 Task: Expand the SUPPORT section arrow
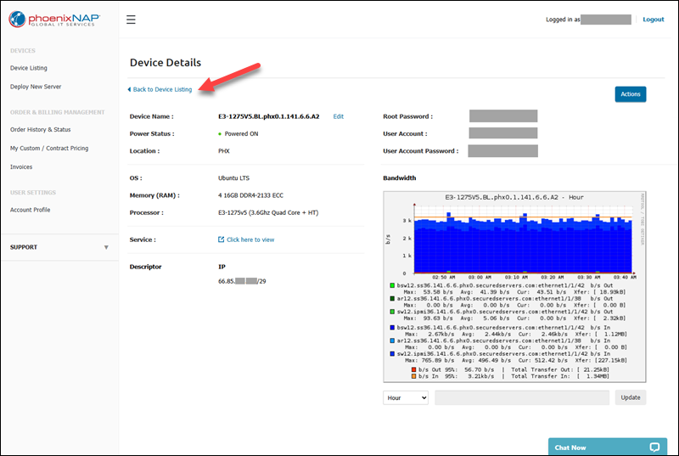(x=106, y=247)
